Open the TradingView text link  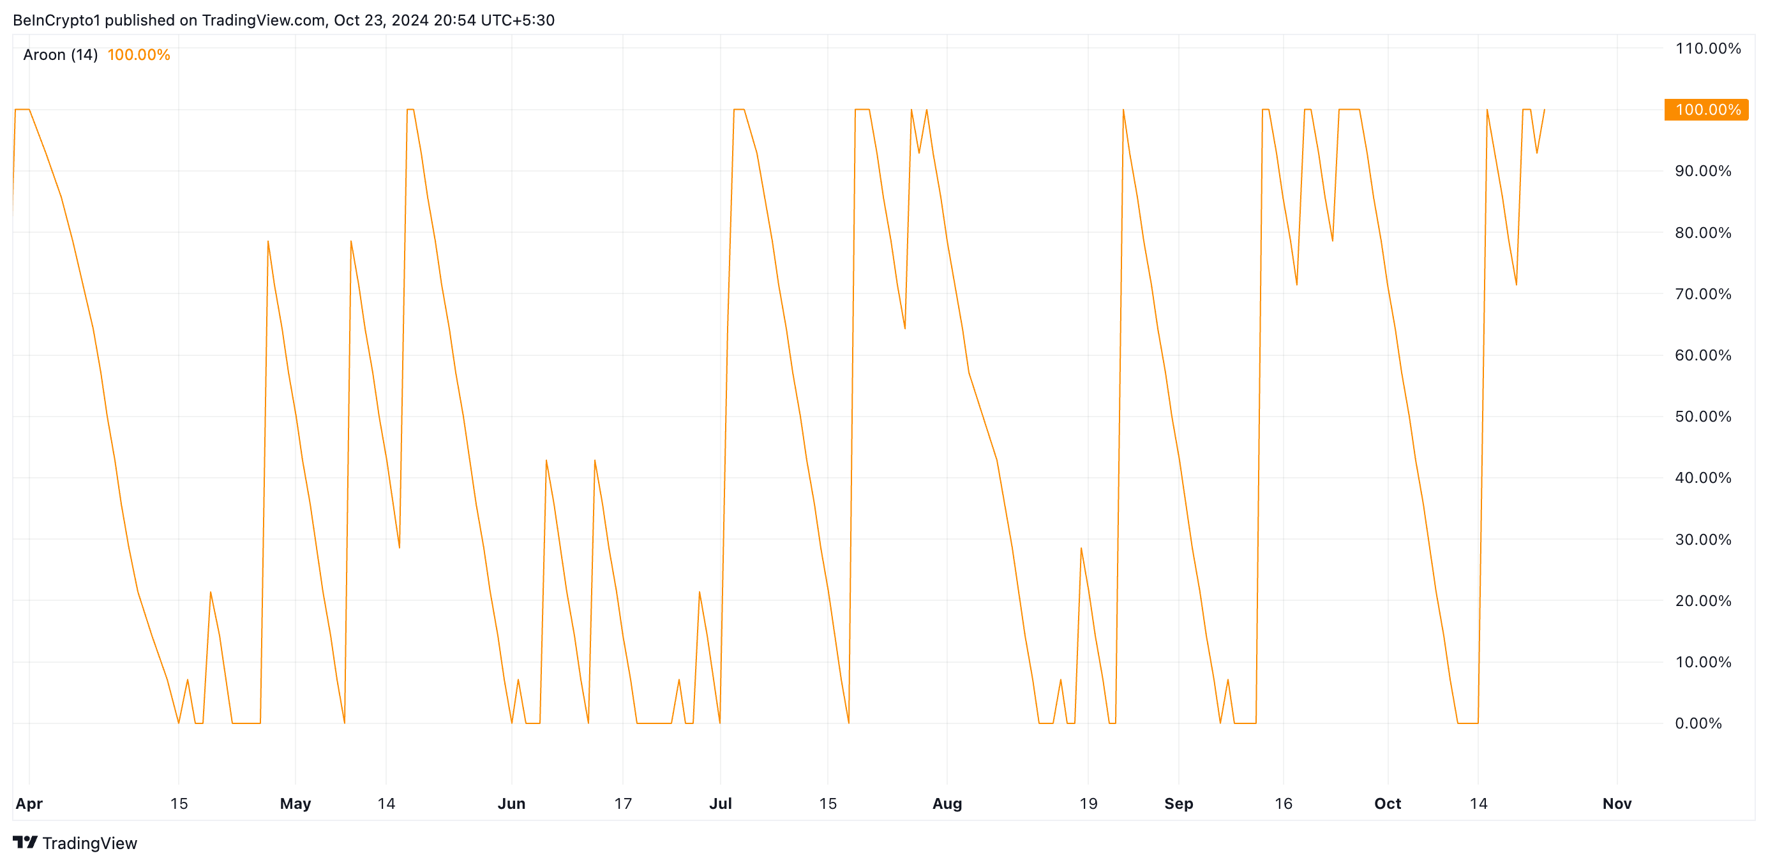click(89, 843)
